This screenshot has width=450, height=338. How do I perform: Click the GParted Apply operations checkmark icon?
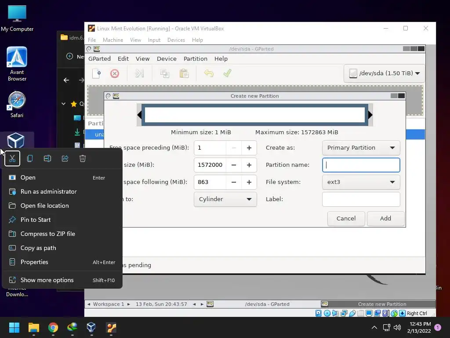(x=227, y=73)
